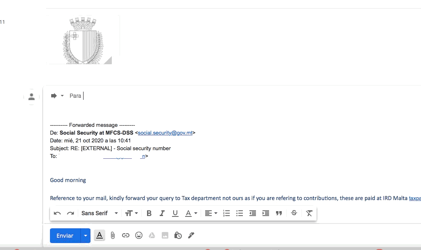Toggle formatting options A icon
This screenshot has width=421, height=250.
click(x=100, y=236)
